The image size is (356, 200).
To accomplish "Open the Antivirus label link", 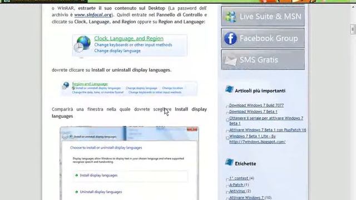I will pyautogui.click(x=237, y=191).
